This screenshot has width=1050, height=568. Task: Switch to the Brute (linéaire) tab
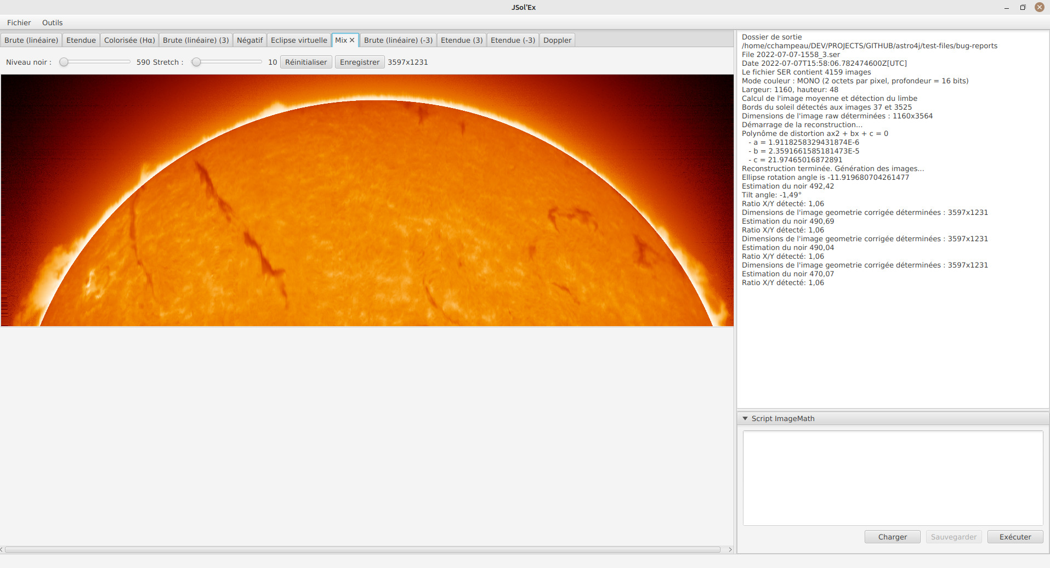tap(31, 40)
